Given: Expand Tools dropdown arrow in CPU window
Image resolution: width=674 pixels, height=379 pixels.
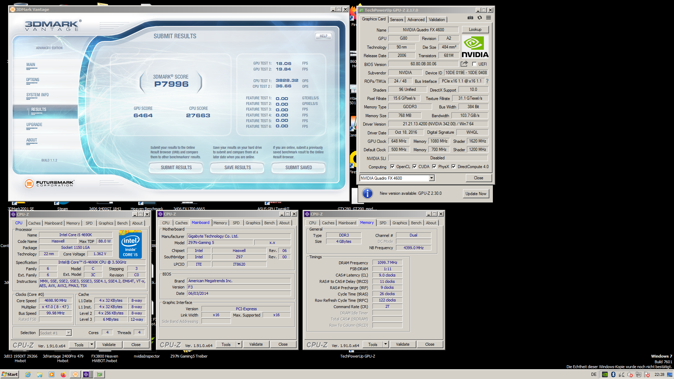Looking at the screenshot, I should [x=92, y=345].
